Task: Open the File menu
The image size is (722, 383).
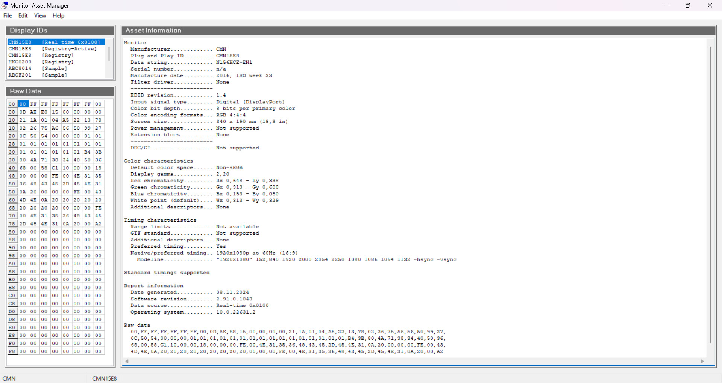Action: coord(8,15)
